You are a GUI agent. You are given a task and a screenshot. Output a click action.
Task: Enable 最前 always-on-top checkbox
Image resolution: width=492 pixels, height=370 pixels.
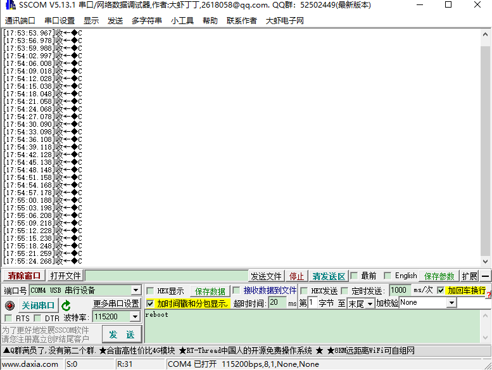click(x=354, y=276)
